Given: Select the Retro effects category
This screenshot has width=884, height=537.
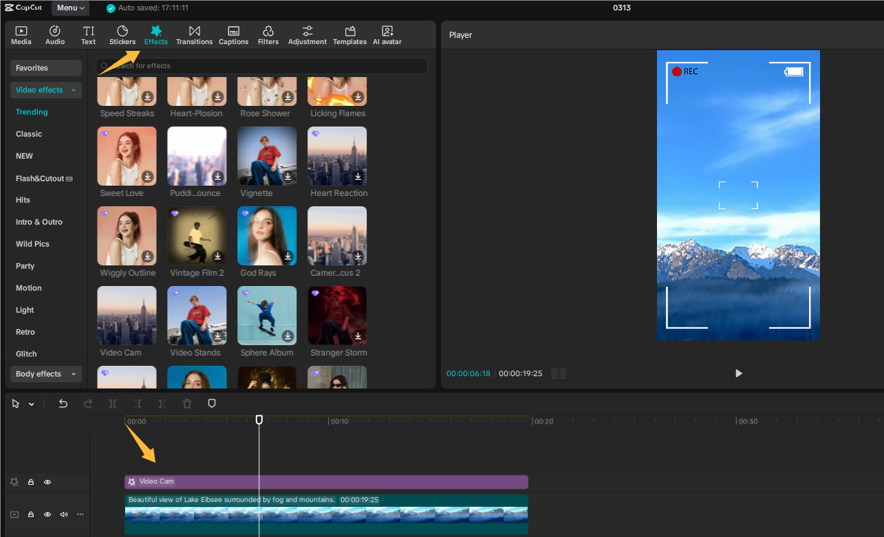Looking at the screenshot, I should 25,332.
